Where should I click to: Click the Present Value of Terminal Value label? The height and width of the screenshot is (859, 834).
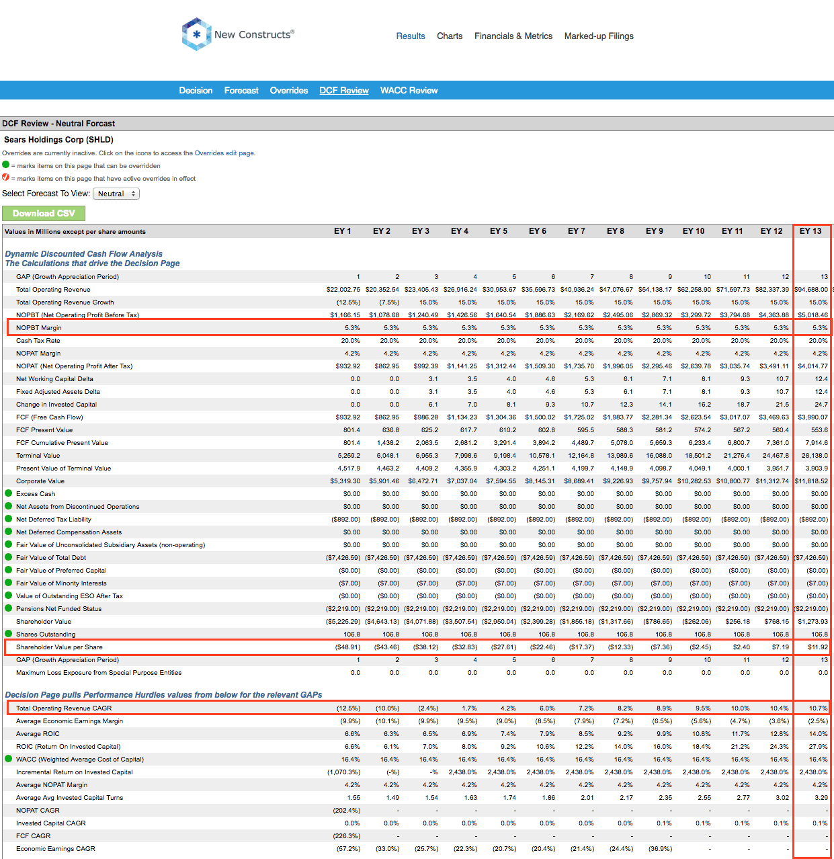pyautogui.click(x=64, y=468)
